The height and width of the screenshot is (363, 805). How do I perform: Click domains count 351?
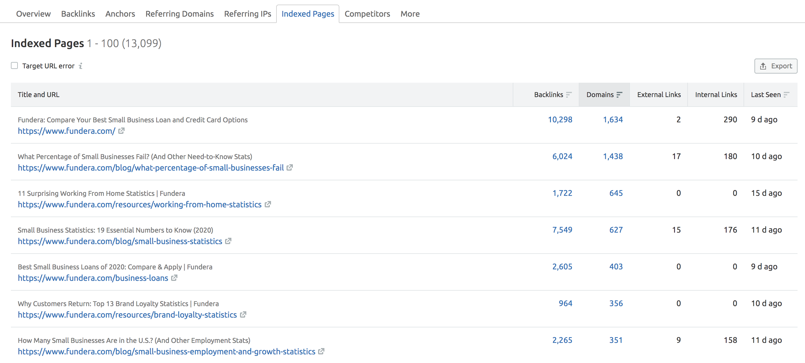[616, 340]
